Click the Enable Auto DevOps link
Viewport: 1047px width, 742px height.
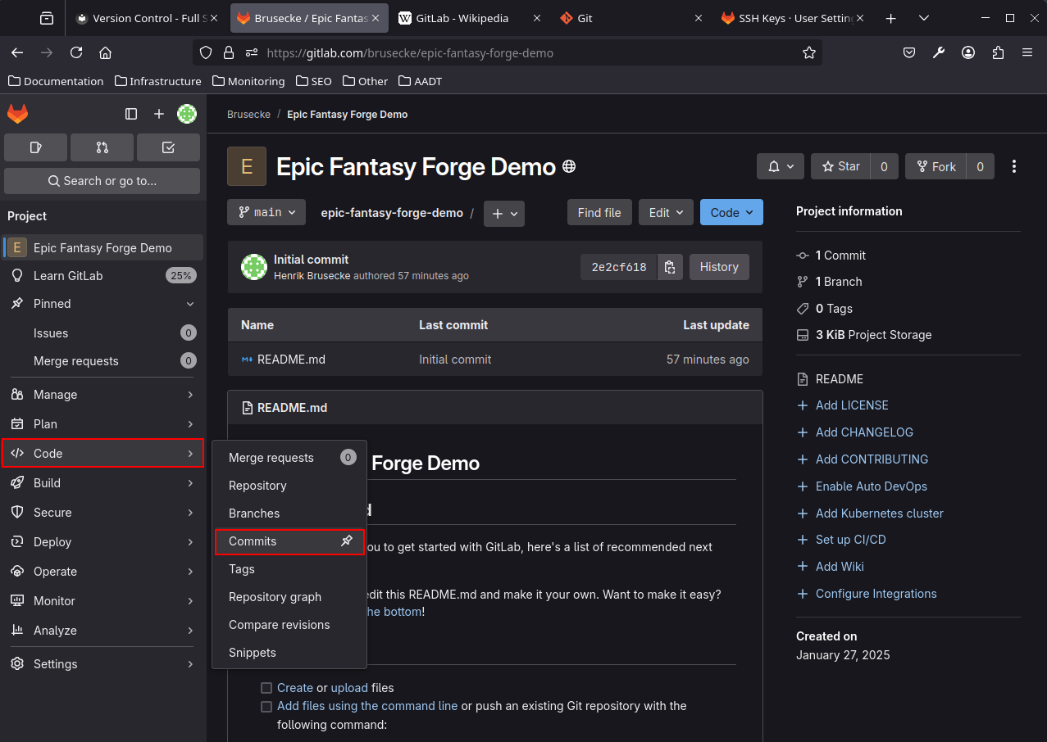[872, 486]
